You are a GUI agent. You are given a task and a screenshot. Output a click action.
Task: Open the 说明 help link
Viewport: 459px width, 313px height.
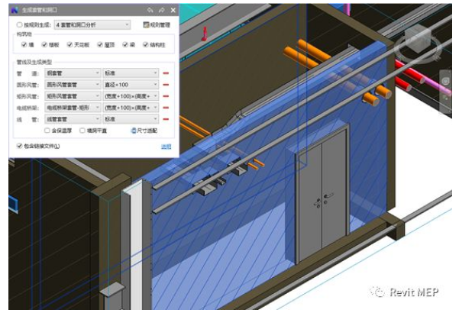coord(166,147)
